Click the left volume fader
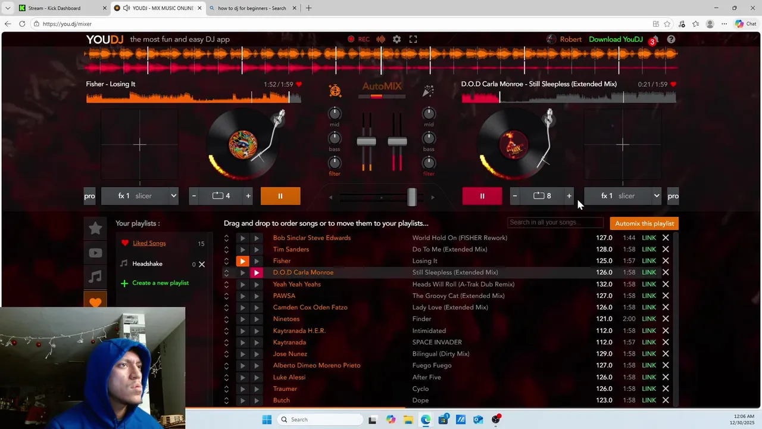The width and height of the screenshot is (762, 429). point(366,142)
